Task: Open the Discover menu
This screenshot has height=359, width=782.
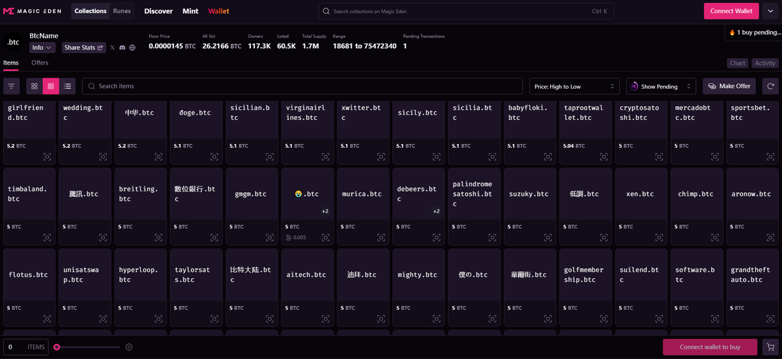Action: (158, 11)
